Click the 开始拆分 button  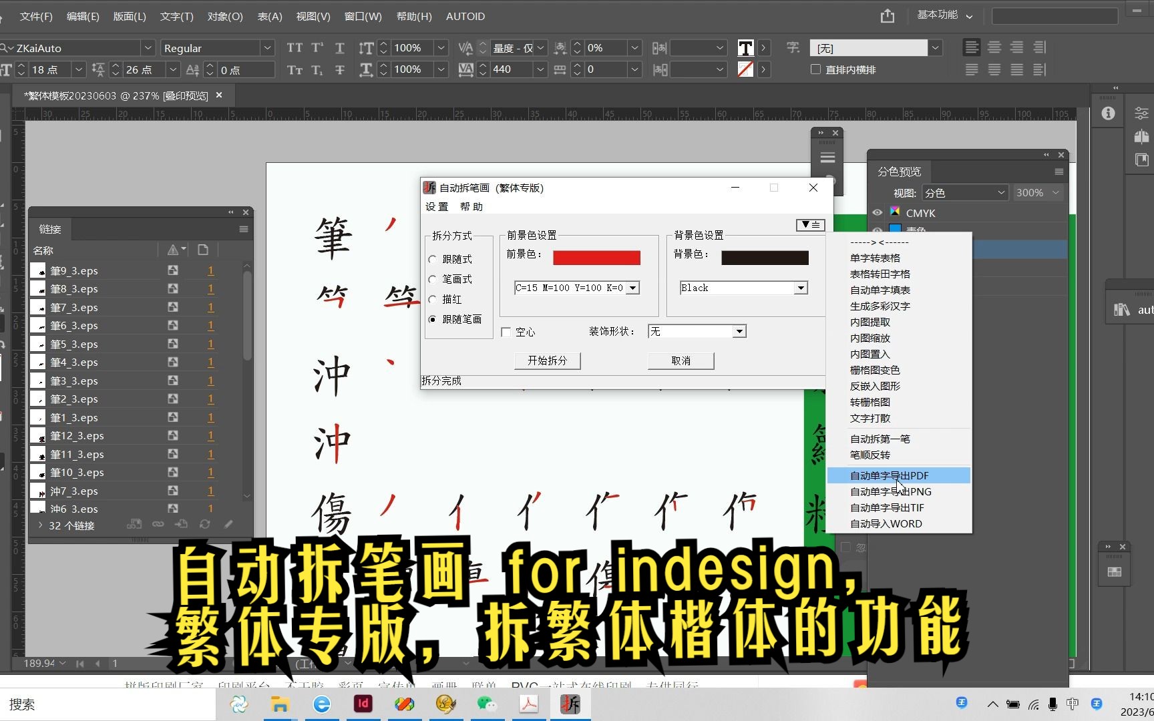pyautogui.click(x=547, y=360)
